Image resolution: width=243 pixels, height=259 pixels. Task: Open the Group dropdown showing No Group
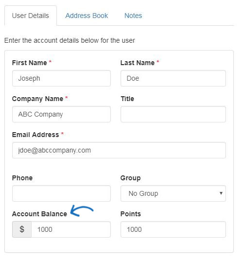coord(173,193)
